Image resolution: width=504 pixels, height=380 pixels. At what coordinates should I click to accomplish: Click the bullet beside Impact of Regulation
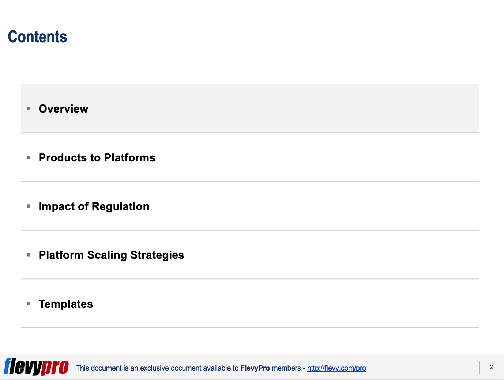click(x=29, y=206)
